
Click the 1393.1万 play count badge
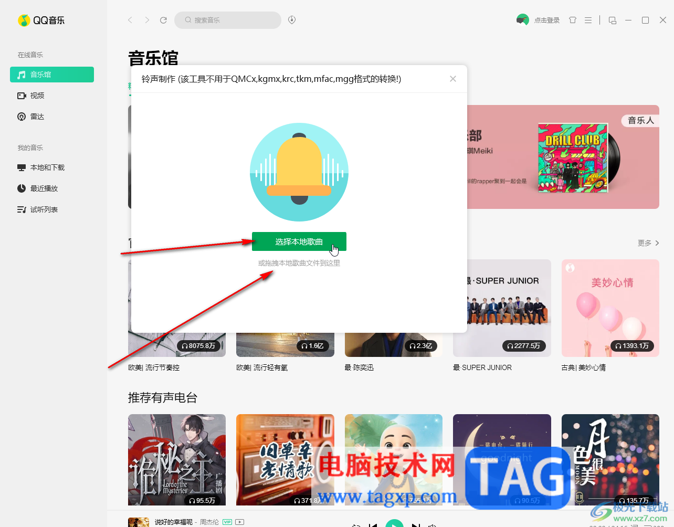pos(633,346)
